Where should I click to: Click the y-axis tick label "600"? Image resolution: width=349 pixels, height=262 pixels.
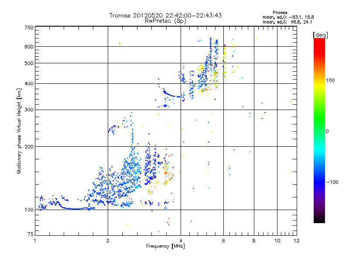click(x=29, y=47)
